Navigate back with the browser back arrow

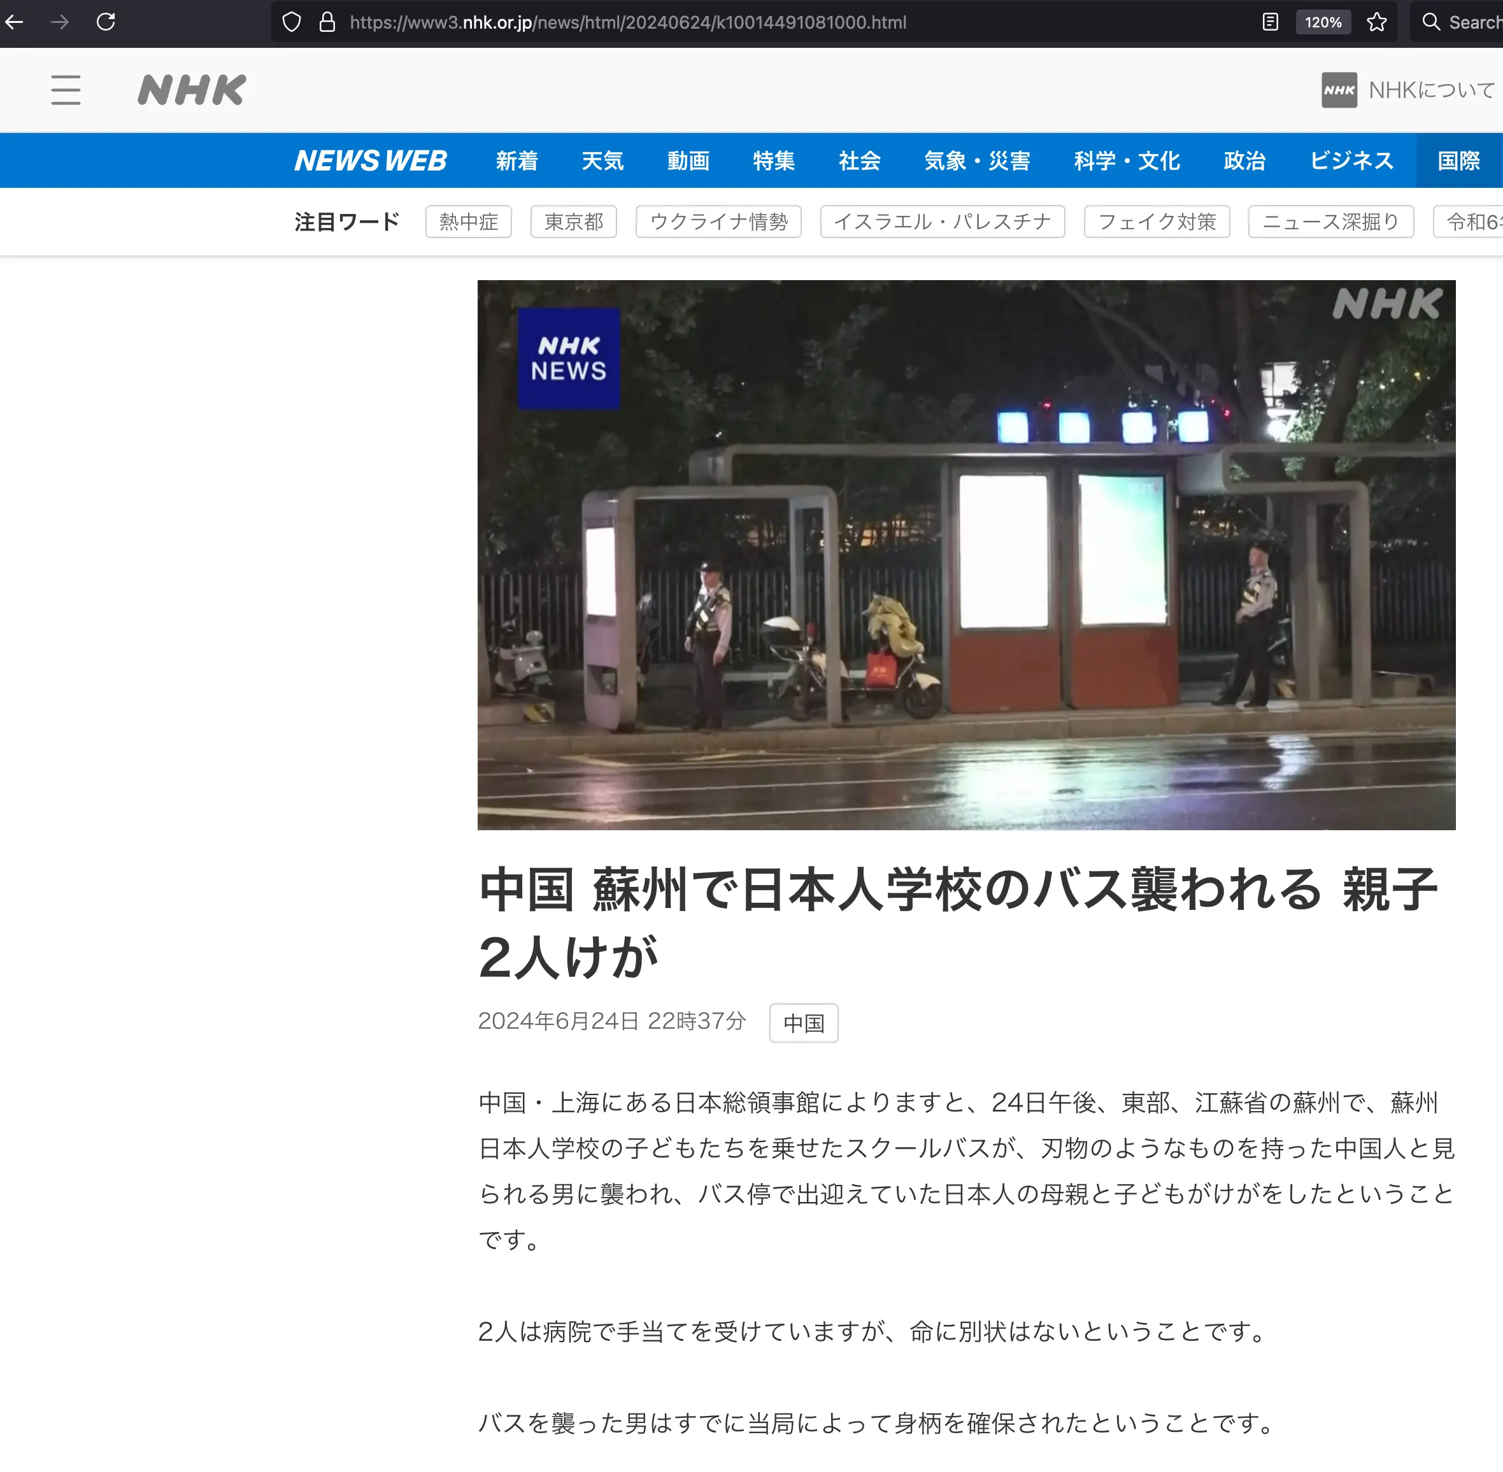tap(14, 22)
